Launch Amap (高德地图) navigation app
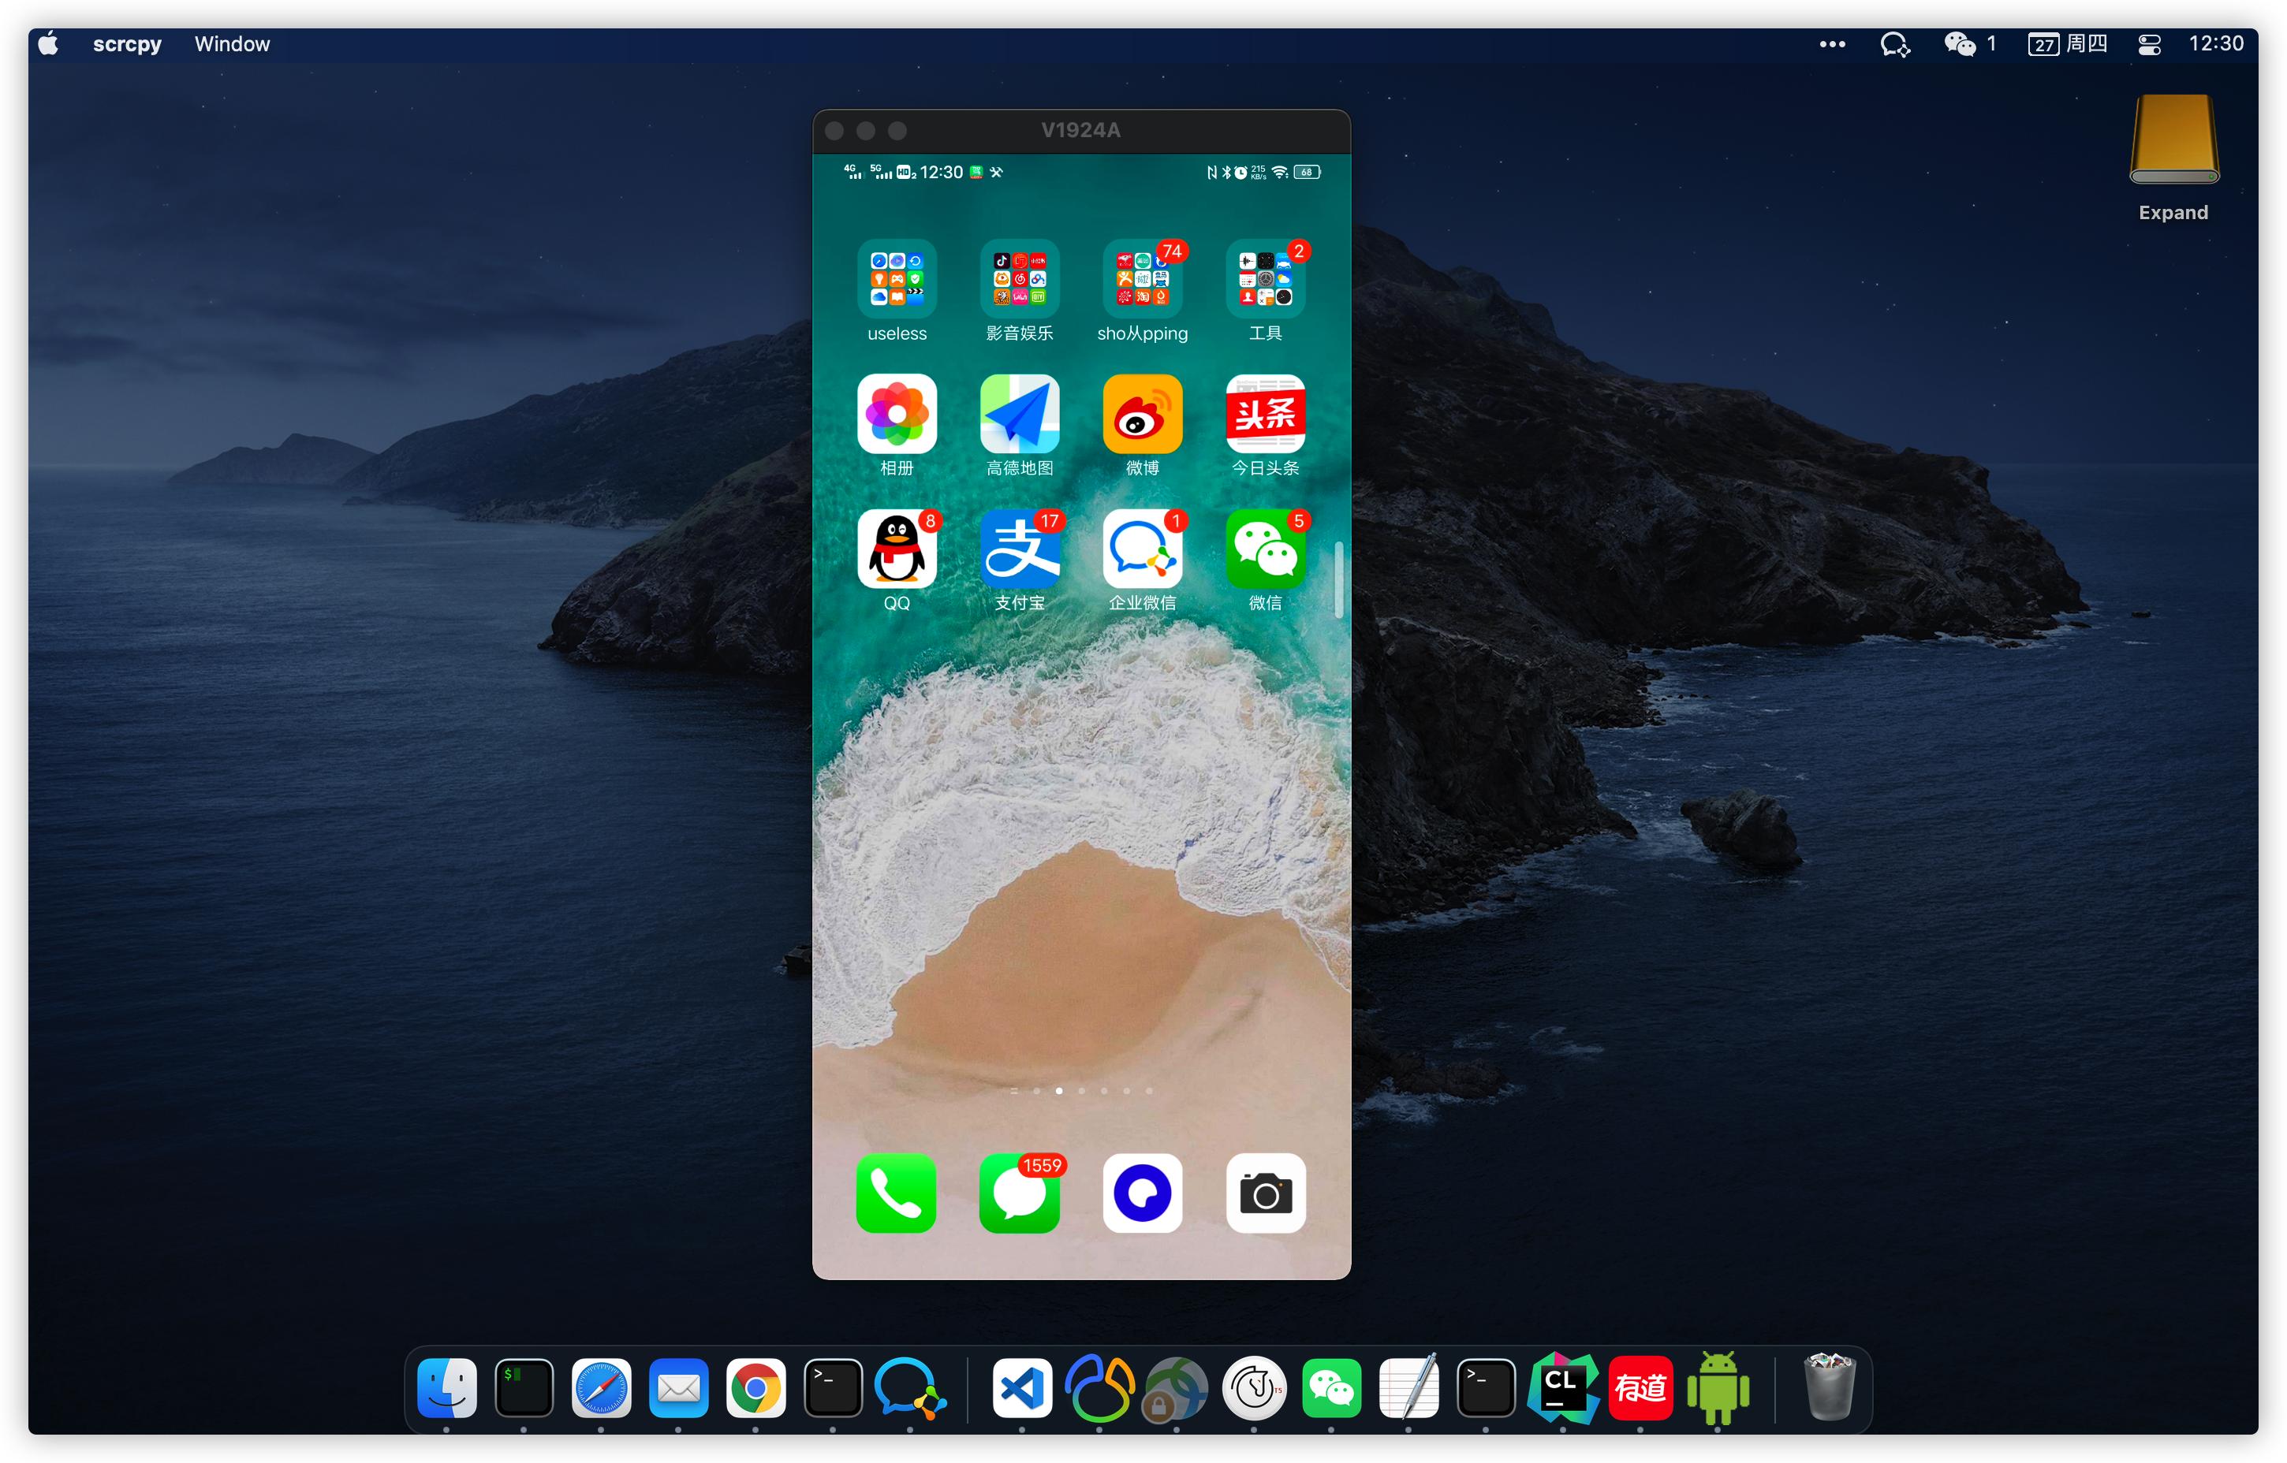The height and width of the screenshot is (1463, 2287). point(1020,415)
